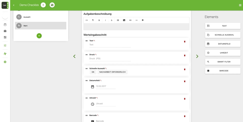Click the Text input field
Viewport: 243px width, 122px height.
tap(110, 45)
